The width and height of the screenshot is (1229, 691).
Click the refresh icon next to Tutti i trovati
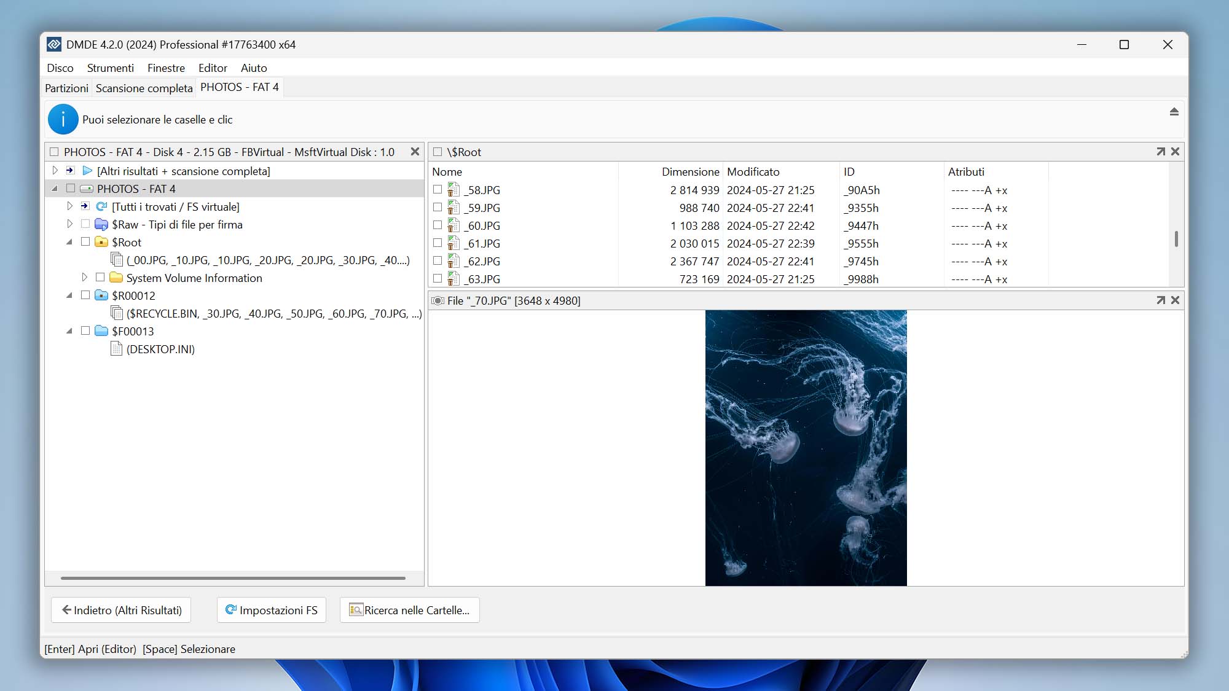[x=101, y=206]
